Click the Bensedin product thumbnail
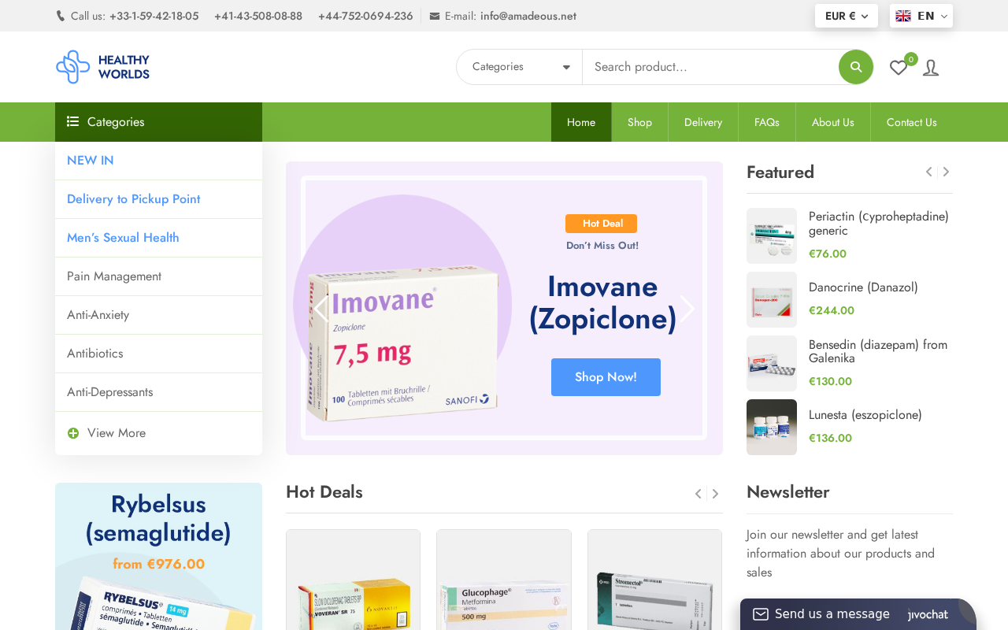Screen dimensions: 1008x630 (x=772, y=363)
